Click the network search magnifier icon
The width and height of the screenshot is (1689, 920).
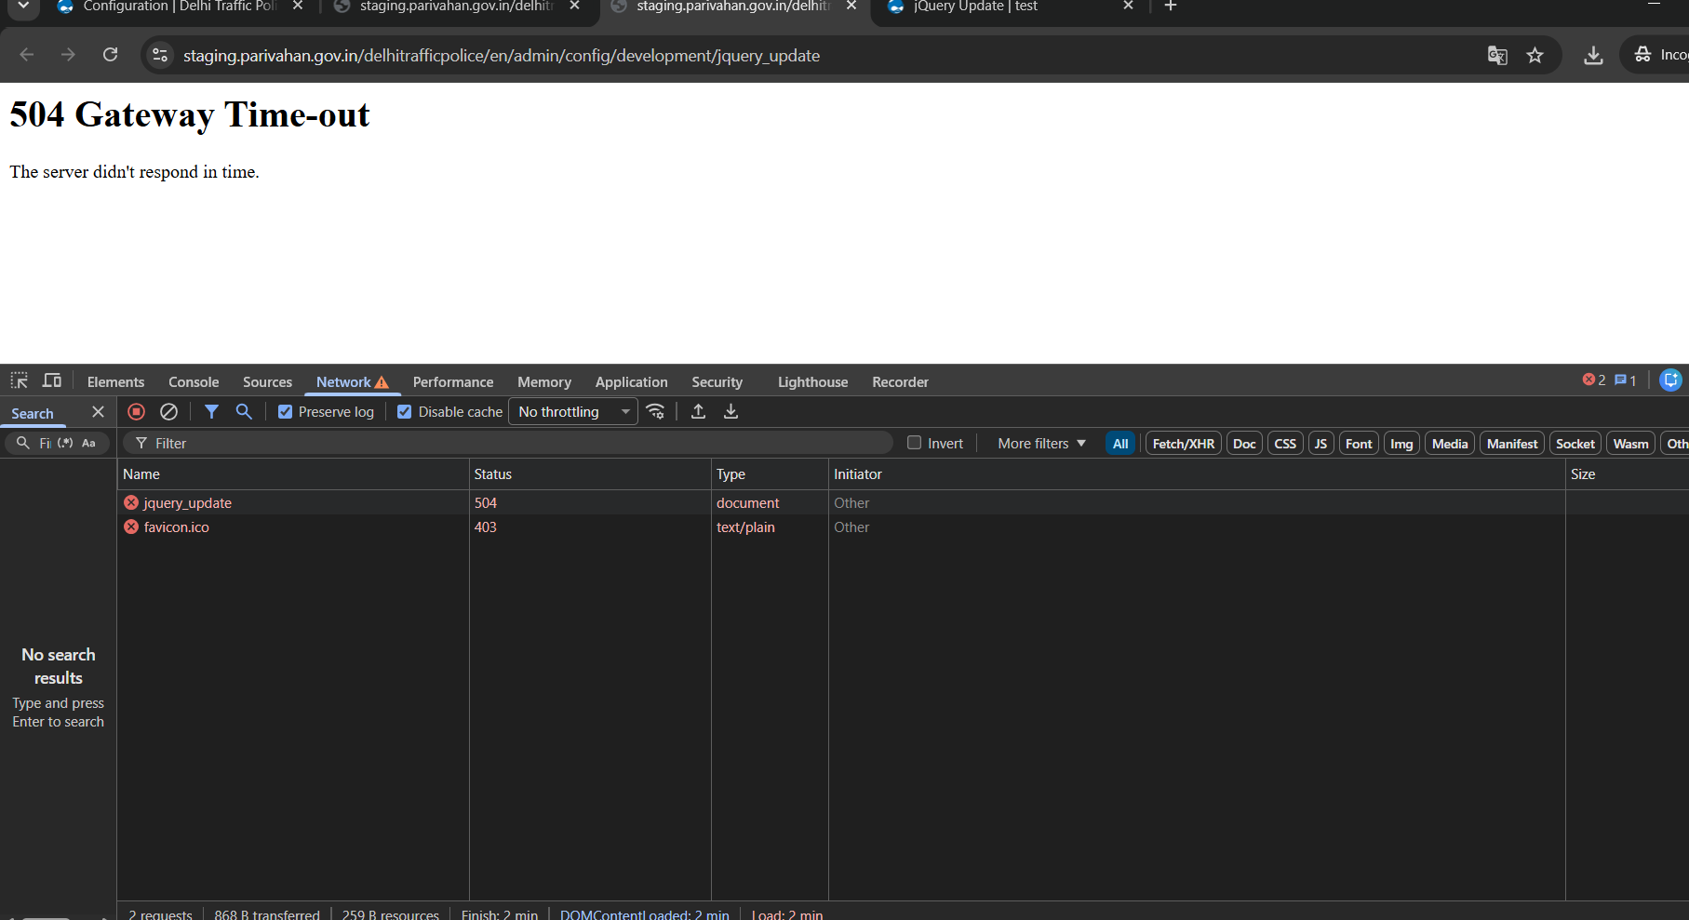coord(244,411)
